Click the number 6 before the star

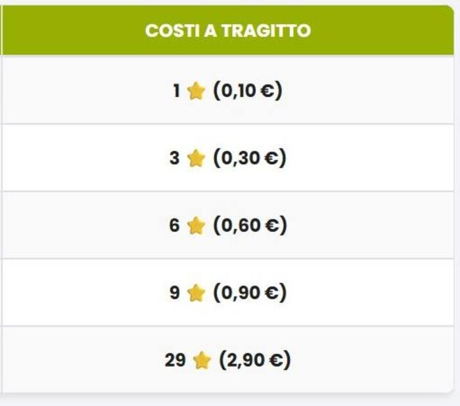(174, 225)
